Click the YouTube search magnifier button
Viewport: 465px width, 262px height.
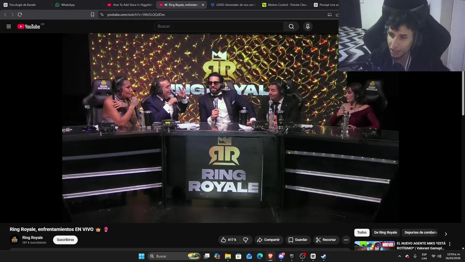click(x=291, y=26)
